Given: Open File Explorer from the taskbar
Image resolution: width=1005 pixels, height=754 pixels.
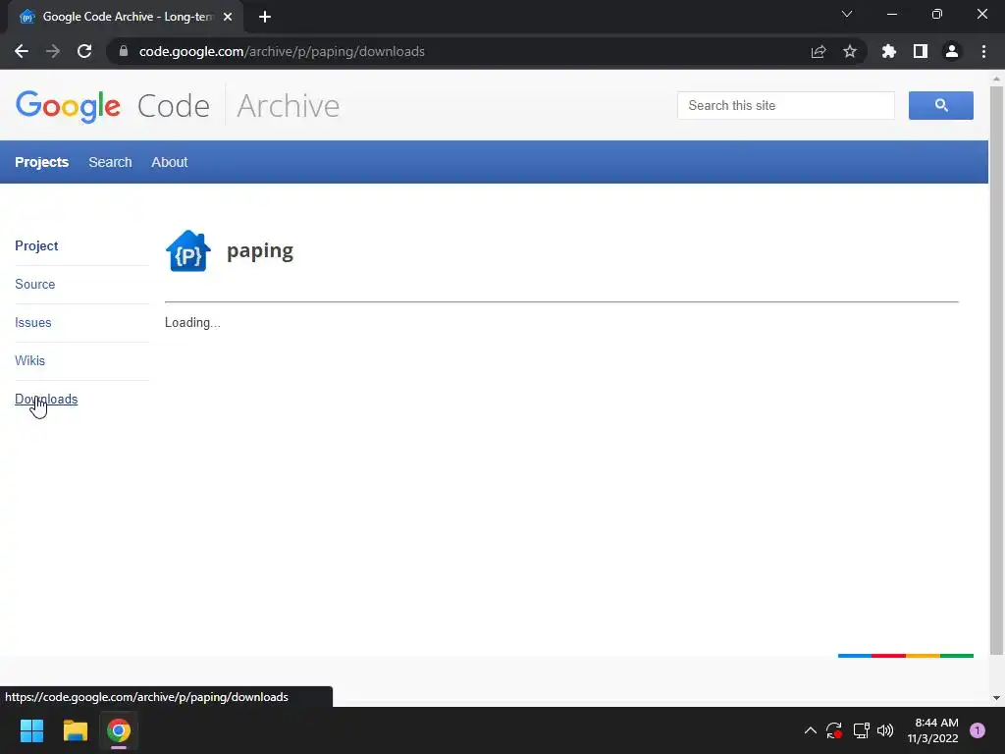Looking at the screenshot, I should 75,730.
